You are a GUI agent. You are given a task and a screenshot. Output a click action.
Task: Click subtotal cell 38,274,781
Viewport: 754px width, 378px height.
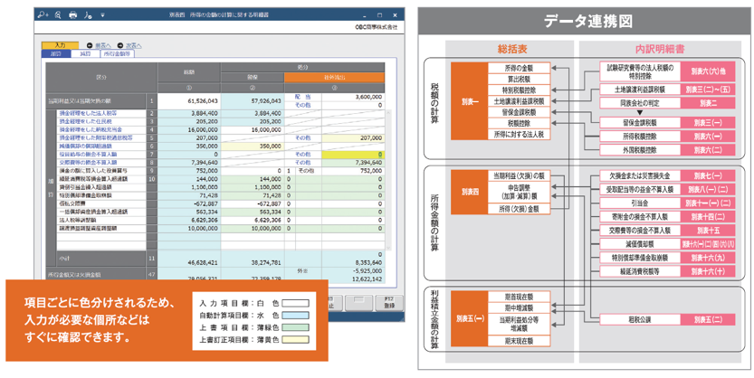[253, 259]
